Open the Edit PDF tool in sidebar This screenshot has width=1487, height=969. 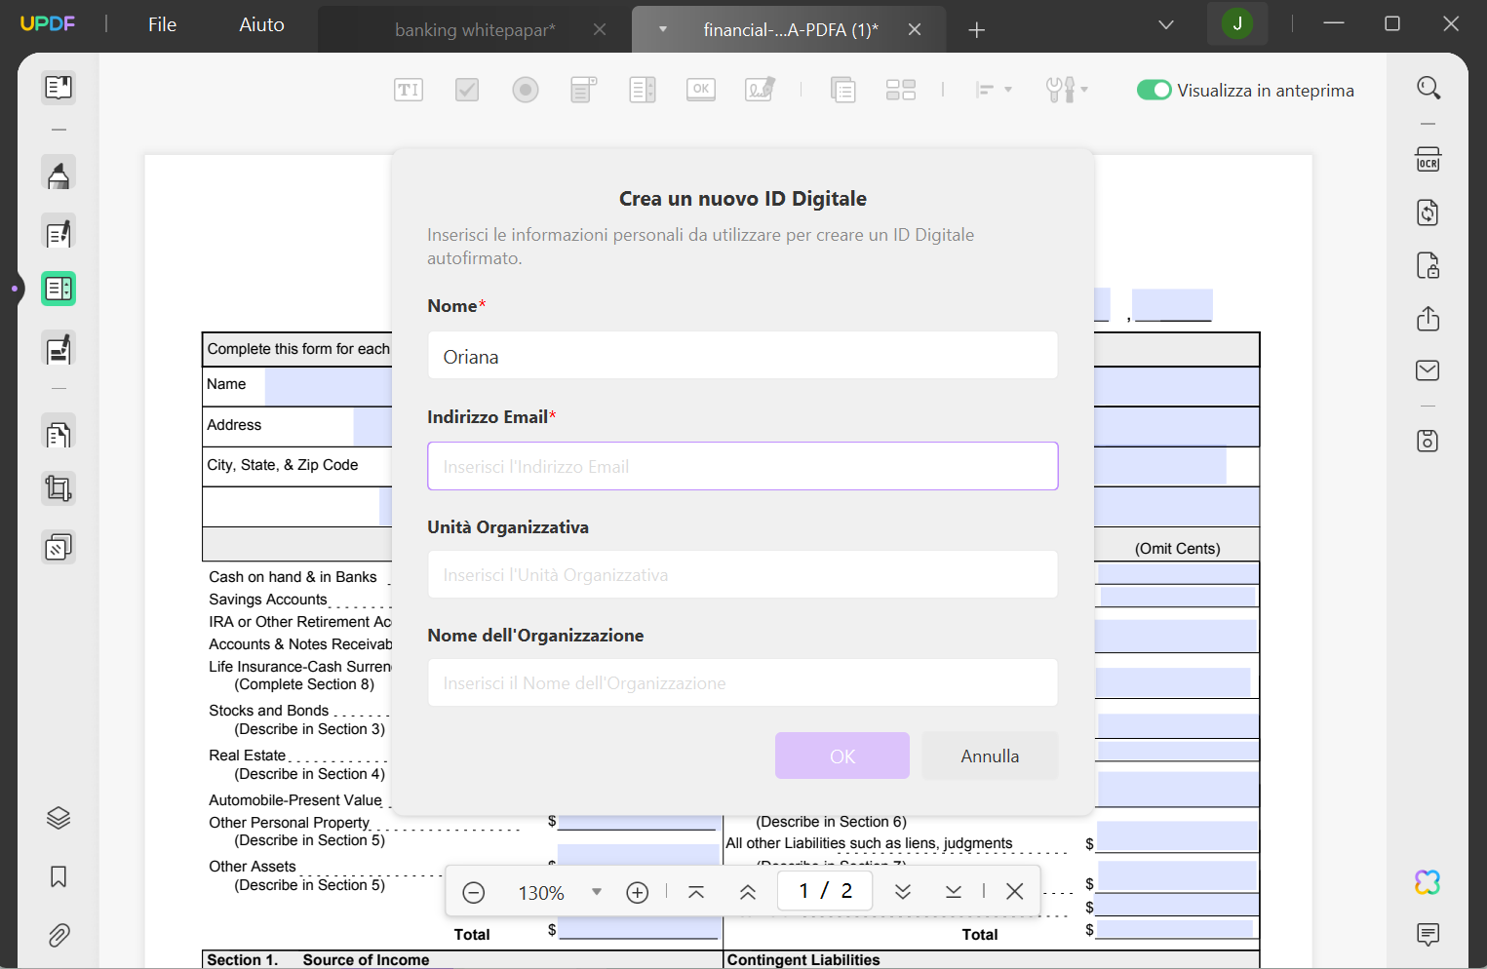(59, 233)
